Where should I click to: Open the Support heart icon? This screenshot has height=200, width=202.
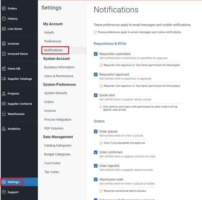pos(4,192)
